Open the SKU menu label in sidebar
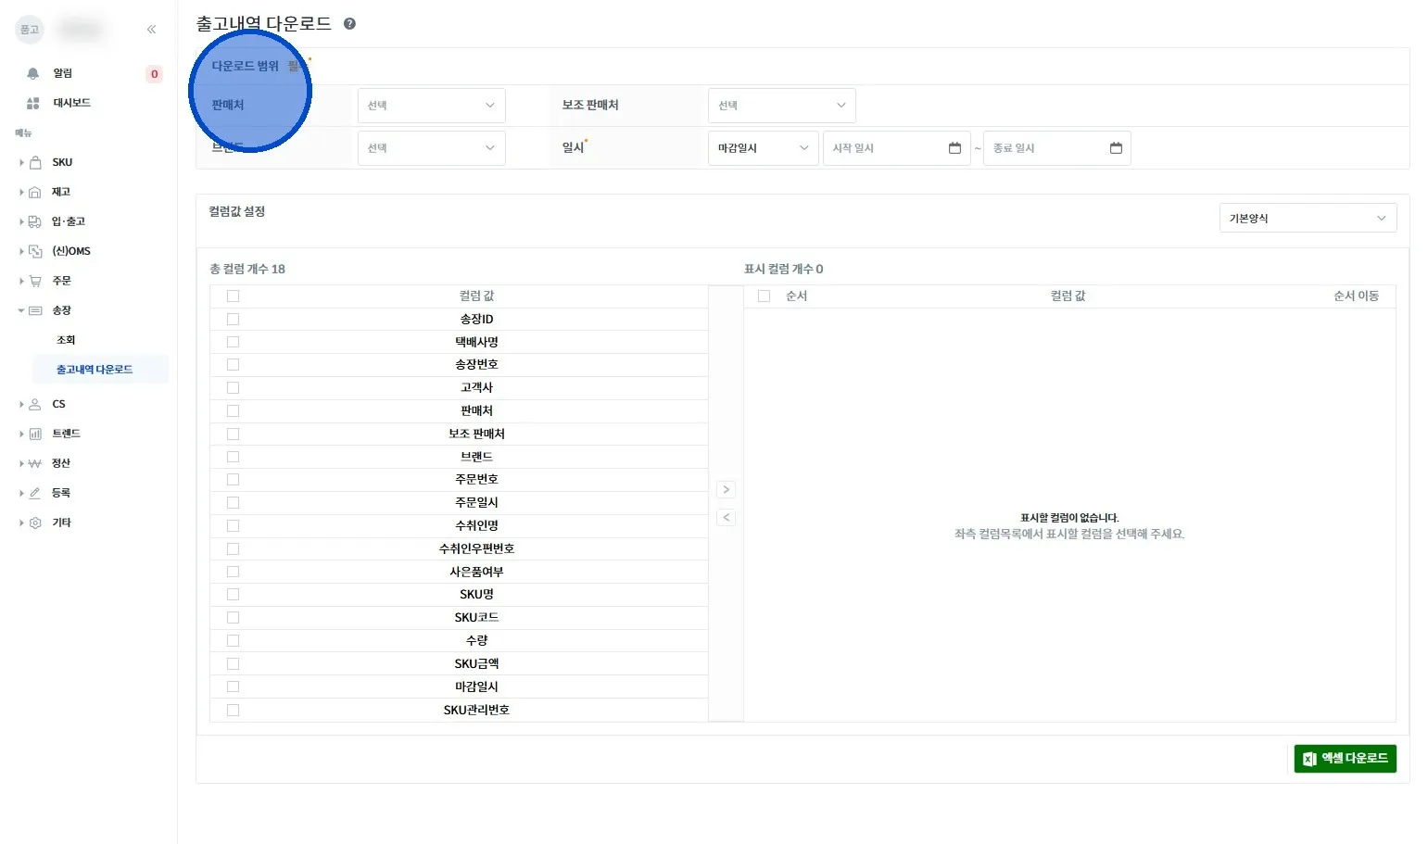This screenshot has width=1428, height=844. 62,162
